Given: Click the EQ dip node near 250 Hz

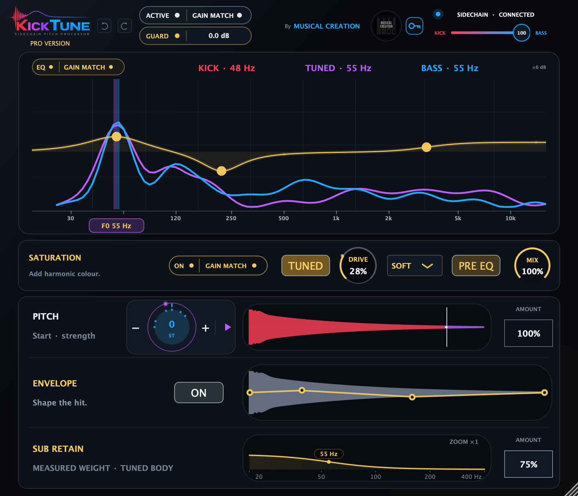Looking at the screenshot, I should point(221,171).
